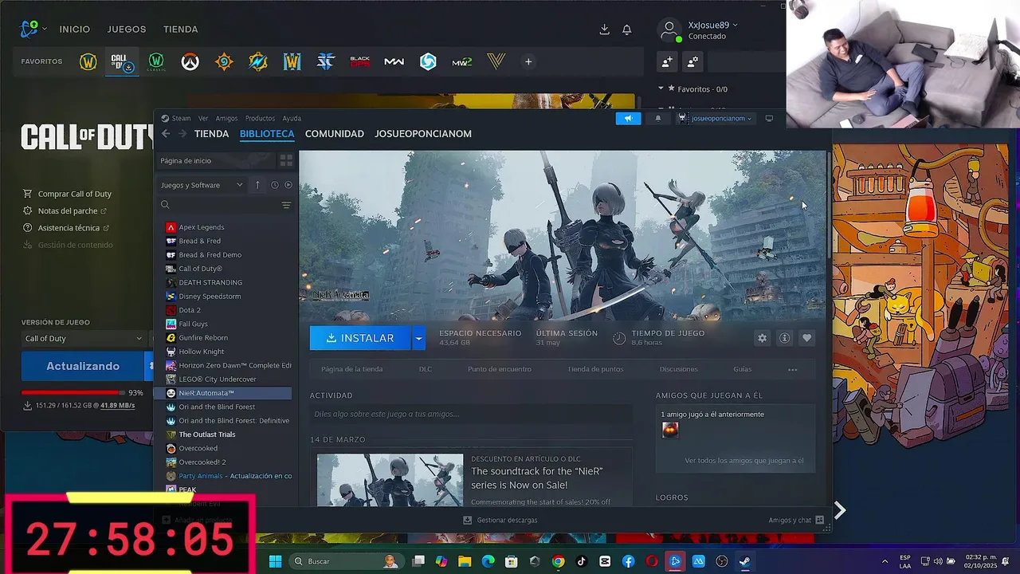Show NieR game info icon
The image size is (1020, 574).
784,338
